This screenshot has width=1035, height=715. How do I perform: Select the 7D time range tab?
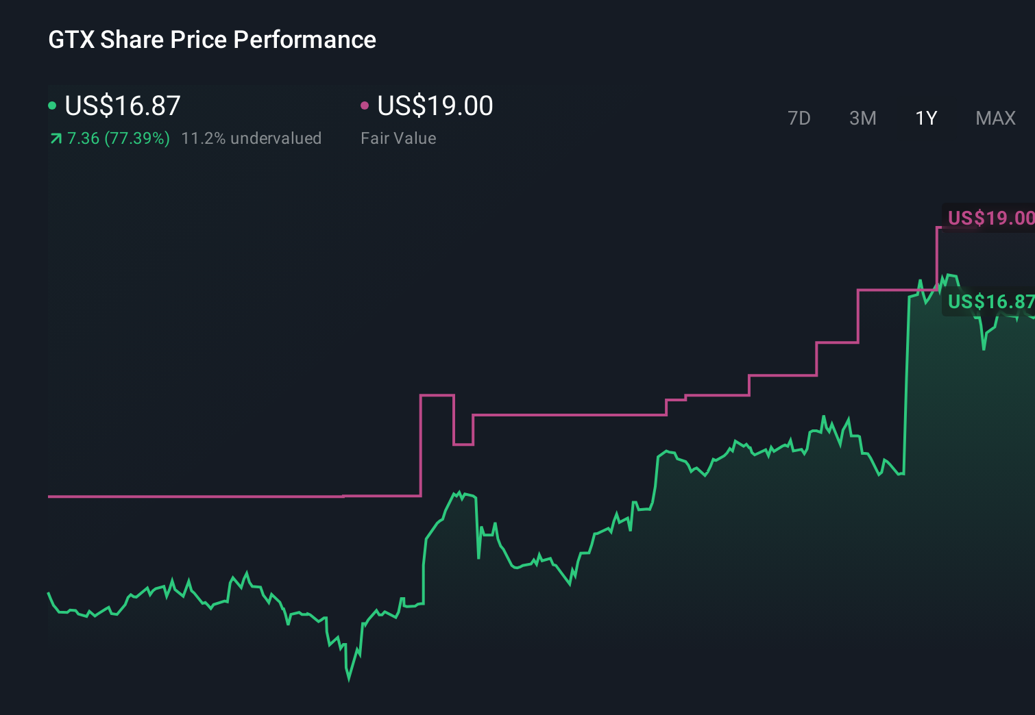800,118
